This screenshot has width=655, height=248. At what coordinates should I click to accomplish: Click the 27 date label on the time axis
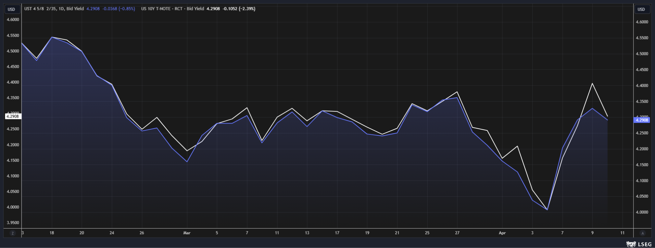pyautogui.click(x=457, y=233)
